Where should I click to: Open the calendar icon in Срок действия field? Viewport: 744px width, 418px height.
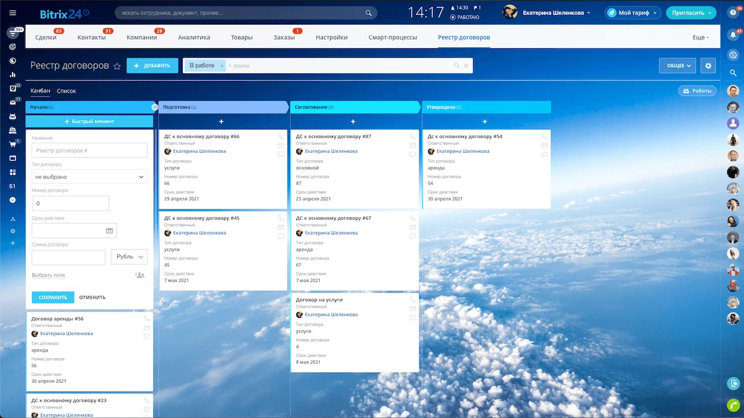coord(109,230)
